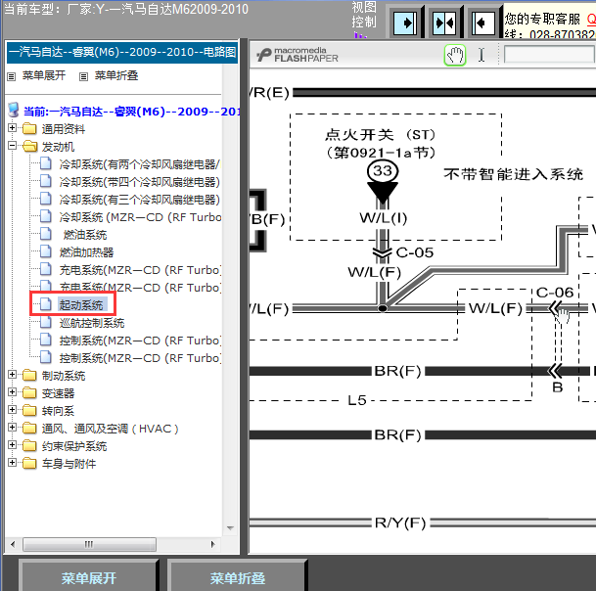Image resolution: width=596 pixels, height=591 pixels.
Task: Select the FlashPaper text selection tool
Action: click(481, 55)
